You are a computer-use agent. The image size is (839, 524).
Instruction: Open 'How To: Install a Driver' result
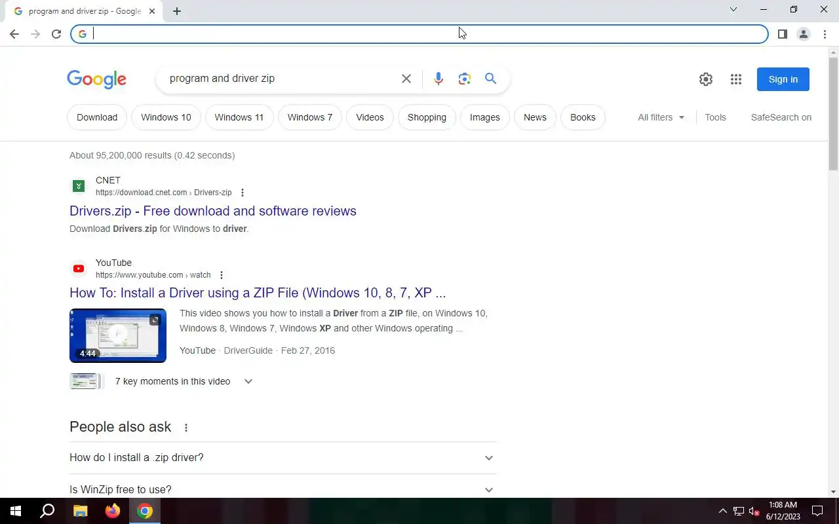pyautogui.click(x=258, y=293)
